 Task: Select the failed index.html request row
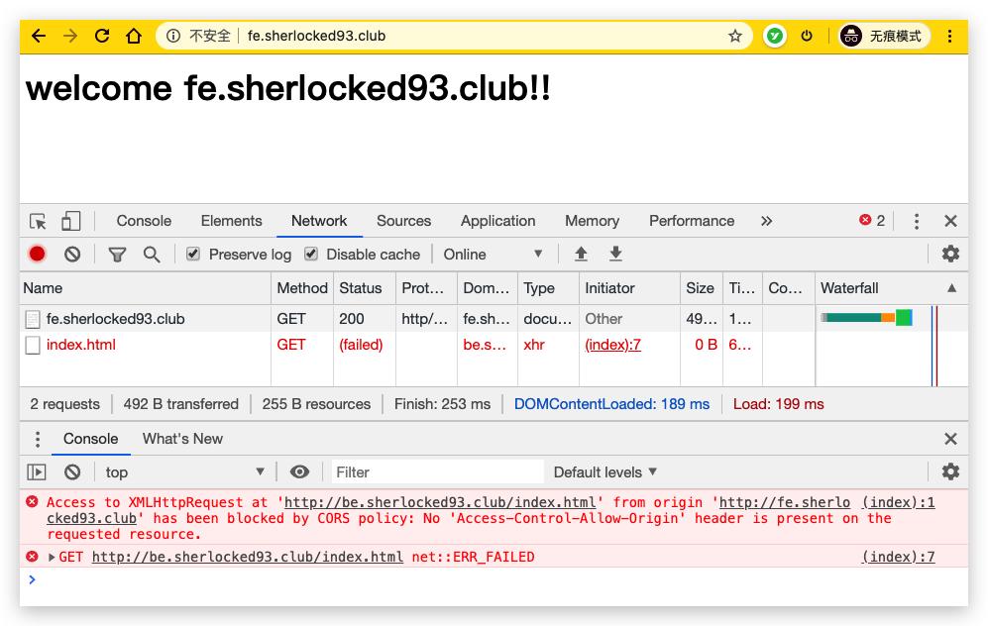(81, 345)
